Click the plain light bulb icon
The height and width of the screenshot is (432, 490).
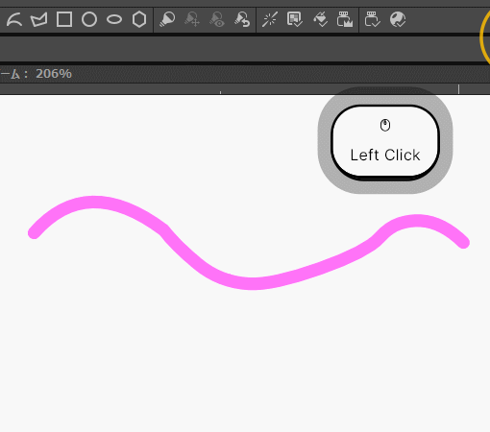click(167, 19)
